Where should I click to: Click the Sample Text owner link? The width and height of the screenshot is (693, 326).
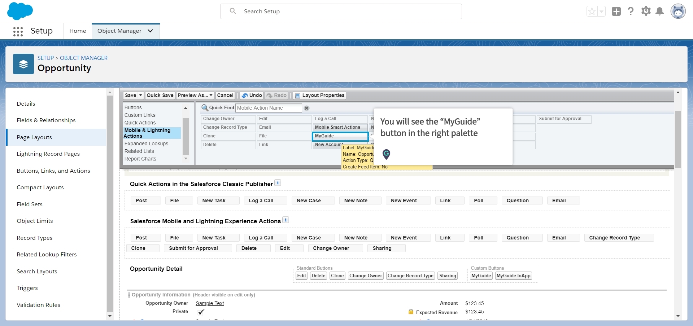coord(210,304)
